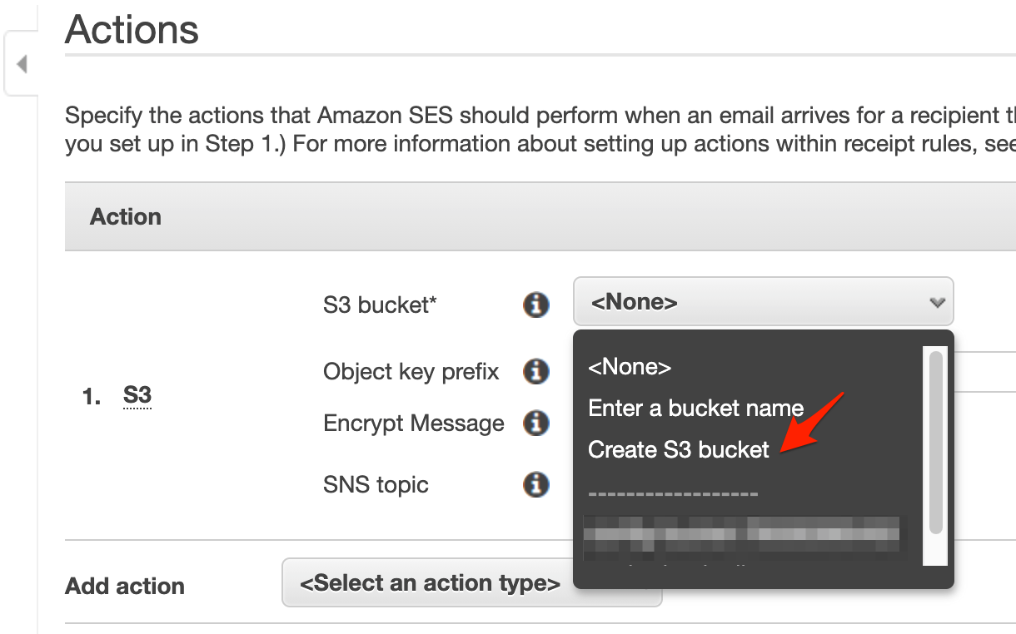This screenshot has height=634, width=1016.
Task: Show info for S3 bucket field
Action: pyautogui.click(x=536, y=305)
